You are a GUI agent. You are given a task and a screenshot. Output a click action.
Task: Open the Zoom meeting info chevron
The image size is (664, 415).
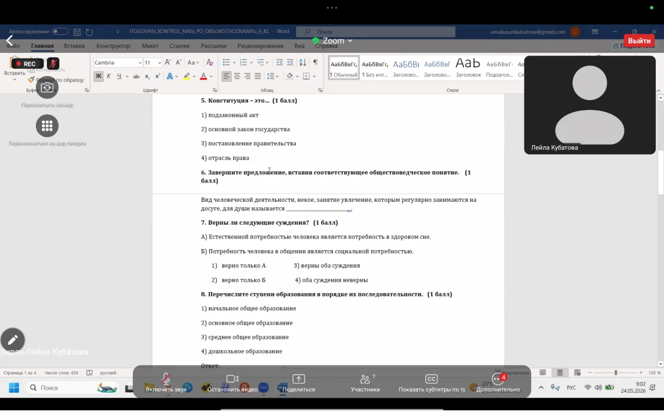(x=350, y=41)
